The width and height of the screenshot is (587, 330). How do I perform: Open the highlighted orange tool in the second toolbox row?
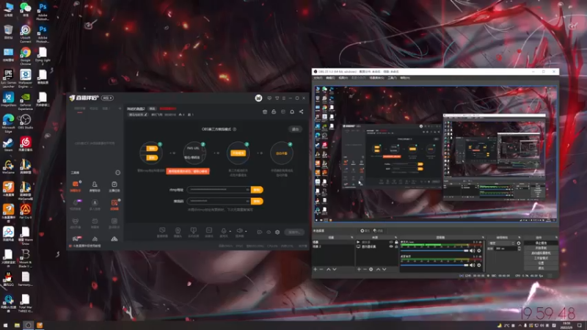point(114,205)
